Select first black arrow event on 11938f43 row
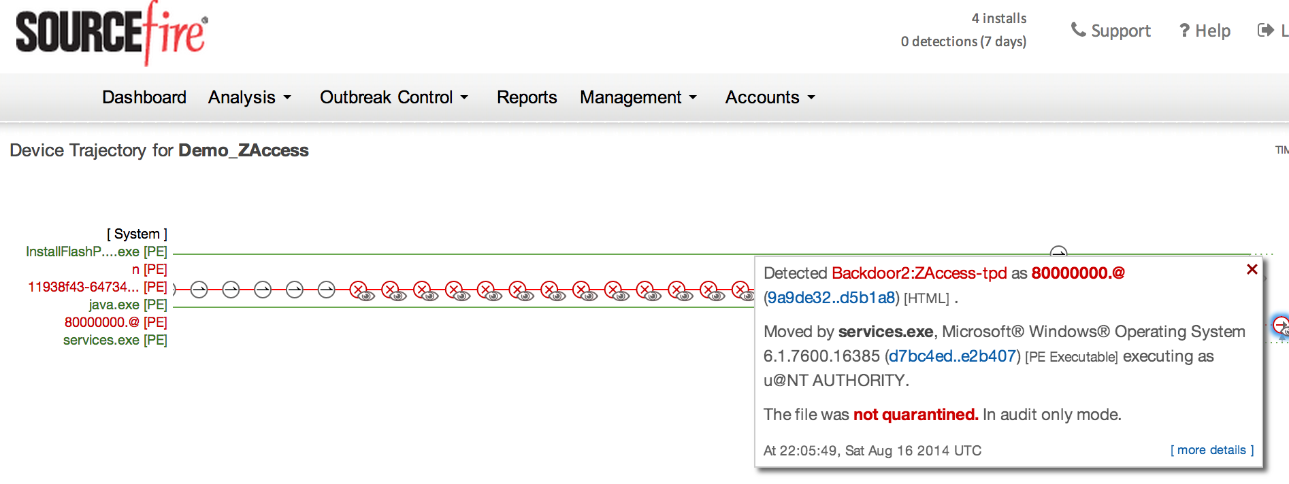The image size is (1289, 484). click(199, 290)
